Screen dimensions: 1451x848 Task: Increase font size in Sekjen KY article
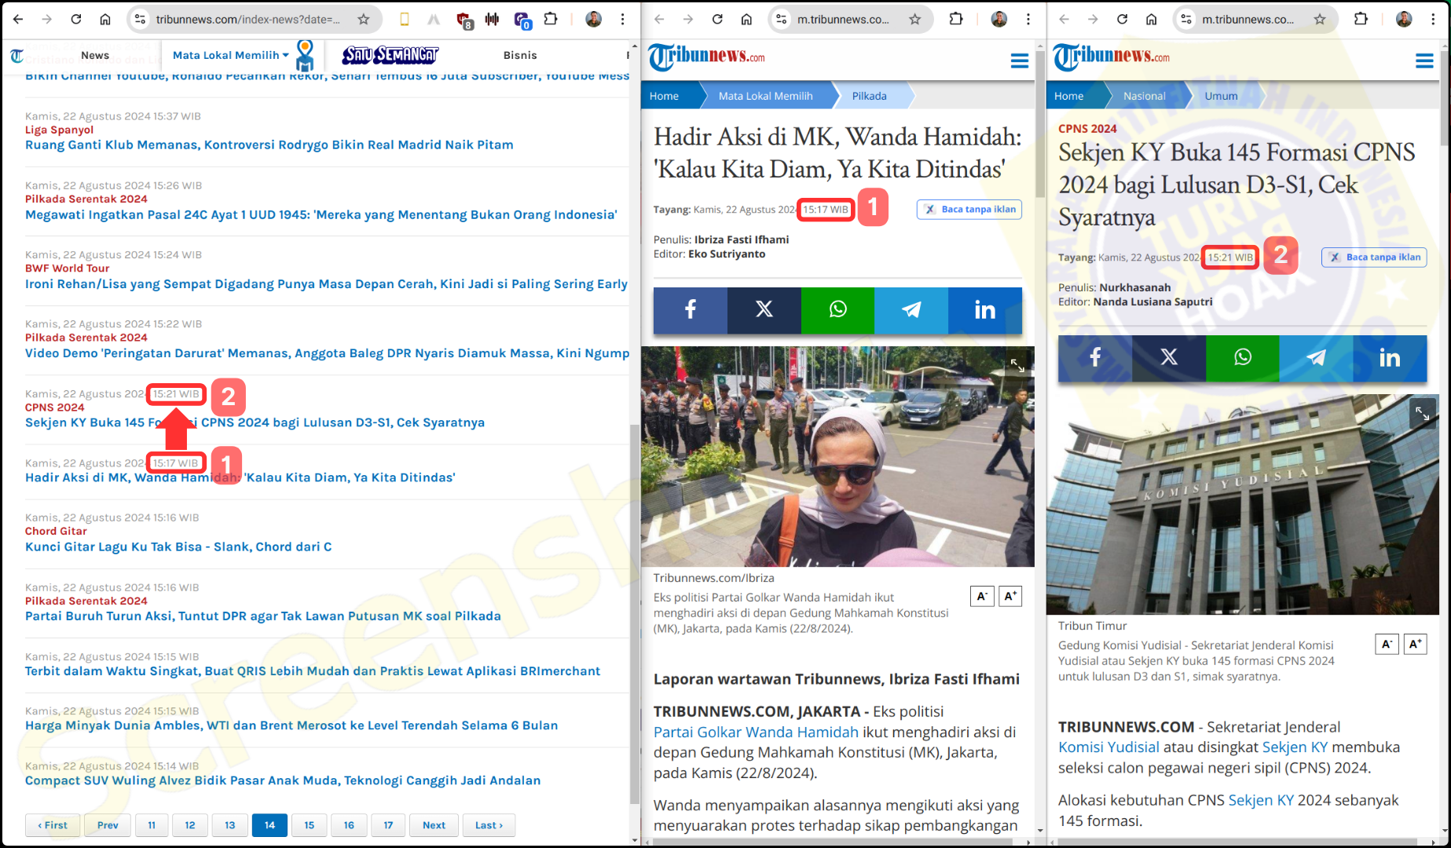(1415, 644)
